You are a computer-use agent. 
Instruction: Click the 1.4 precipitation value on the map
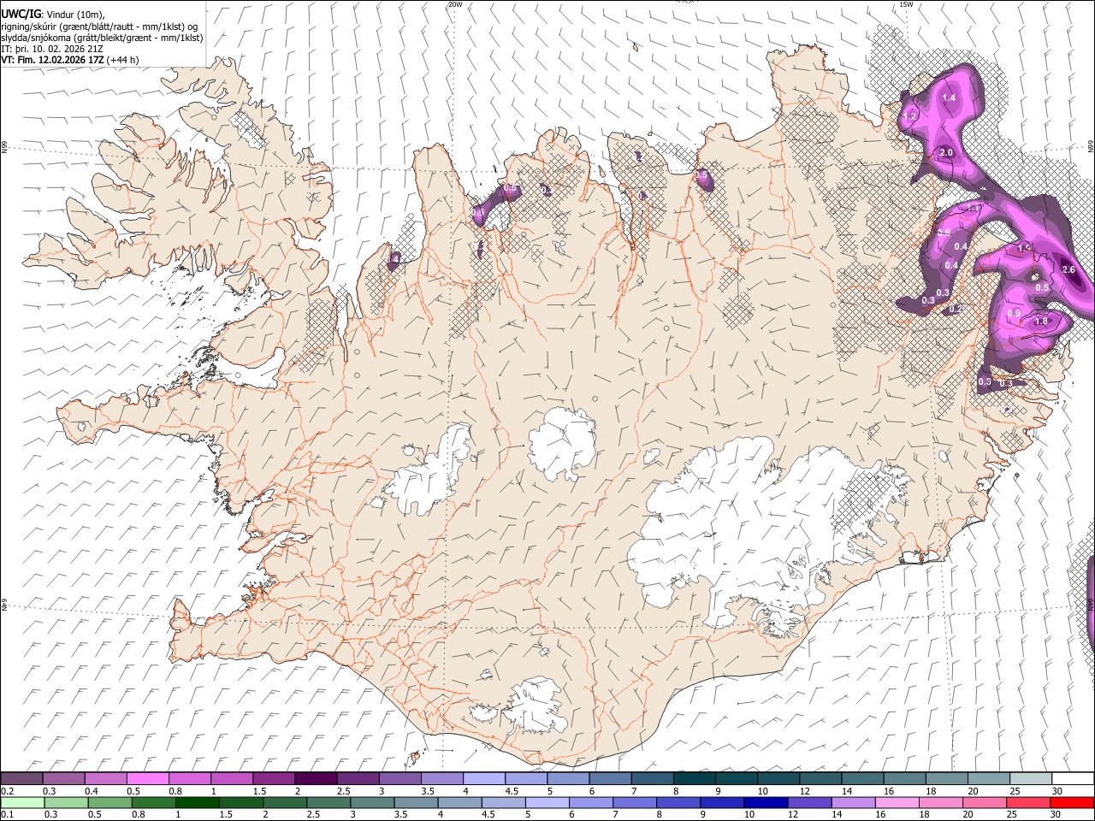tap(949, 98)
